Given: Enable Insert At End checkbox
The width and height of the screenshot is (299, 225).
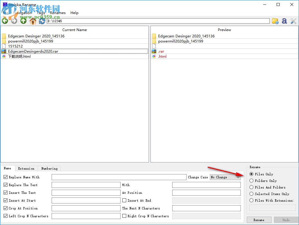Looking at the screenshot, I should pyautogui.click(x=124, y=200).
